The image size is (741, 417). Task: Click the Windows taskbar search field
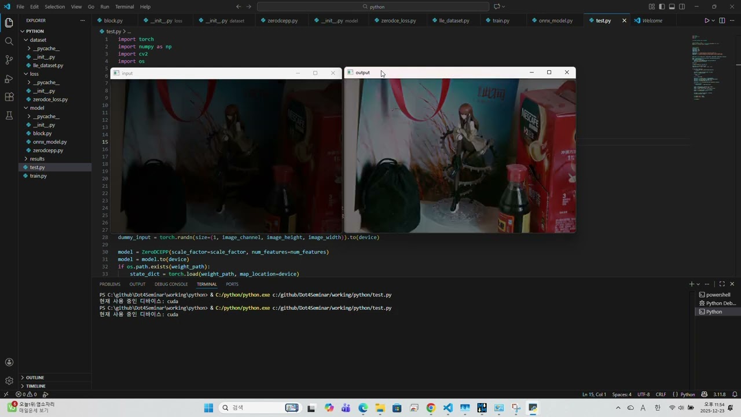[x=260, y=408]
